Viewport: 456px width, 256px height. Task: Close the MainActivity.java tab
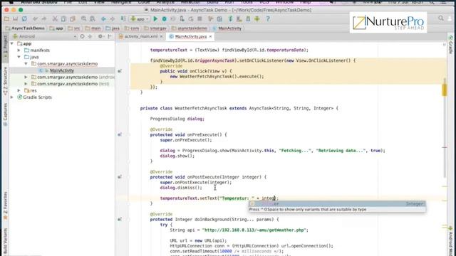coord(210,36)
